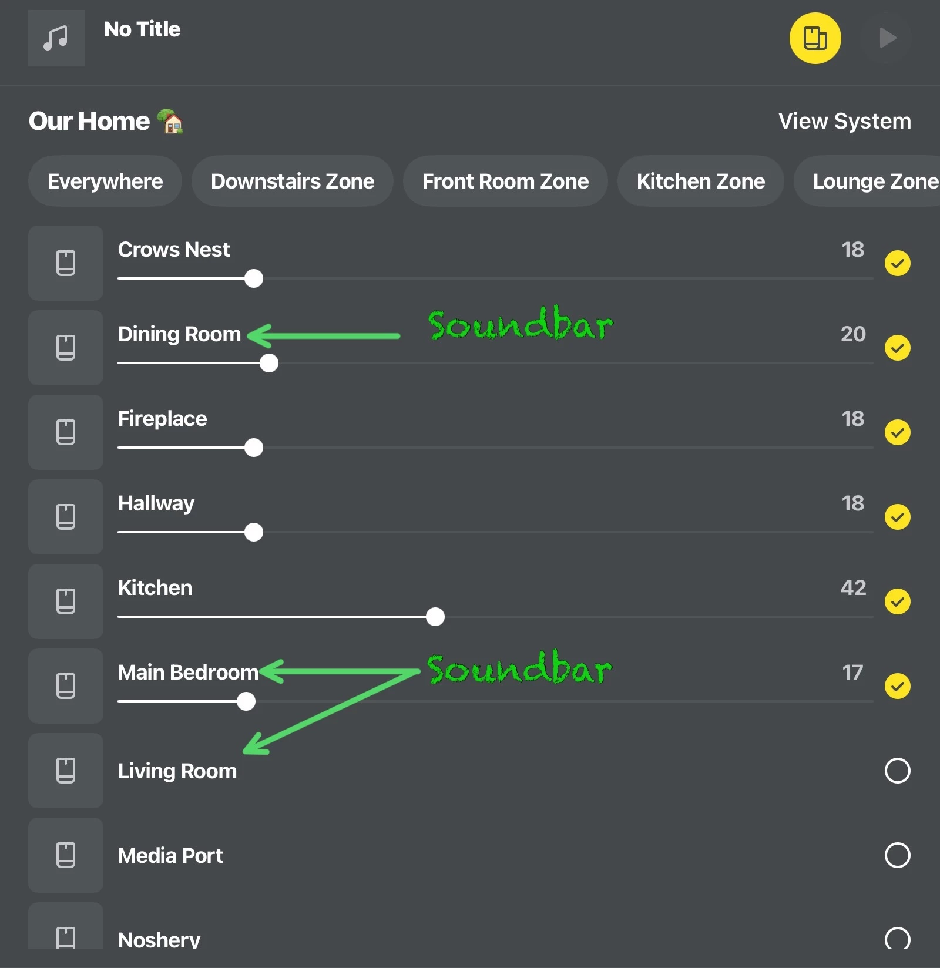Select the Front Room Zone preset

(x=505, y=181)
